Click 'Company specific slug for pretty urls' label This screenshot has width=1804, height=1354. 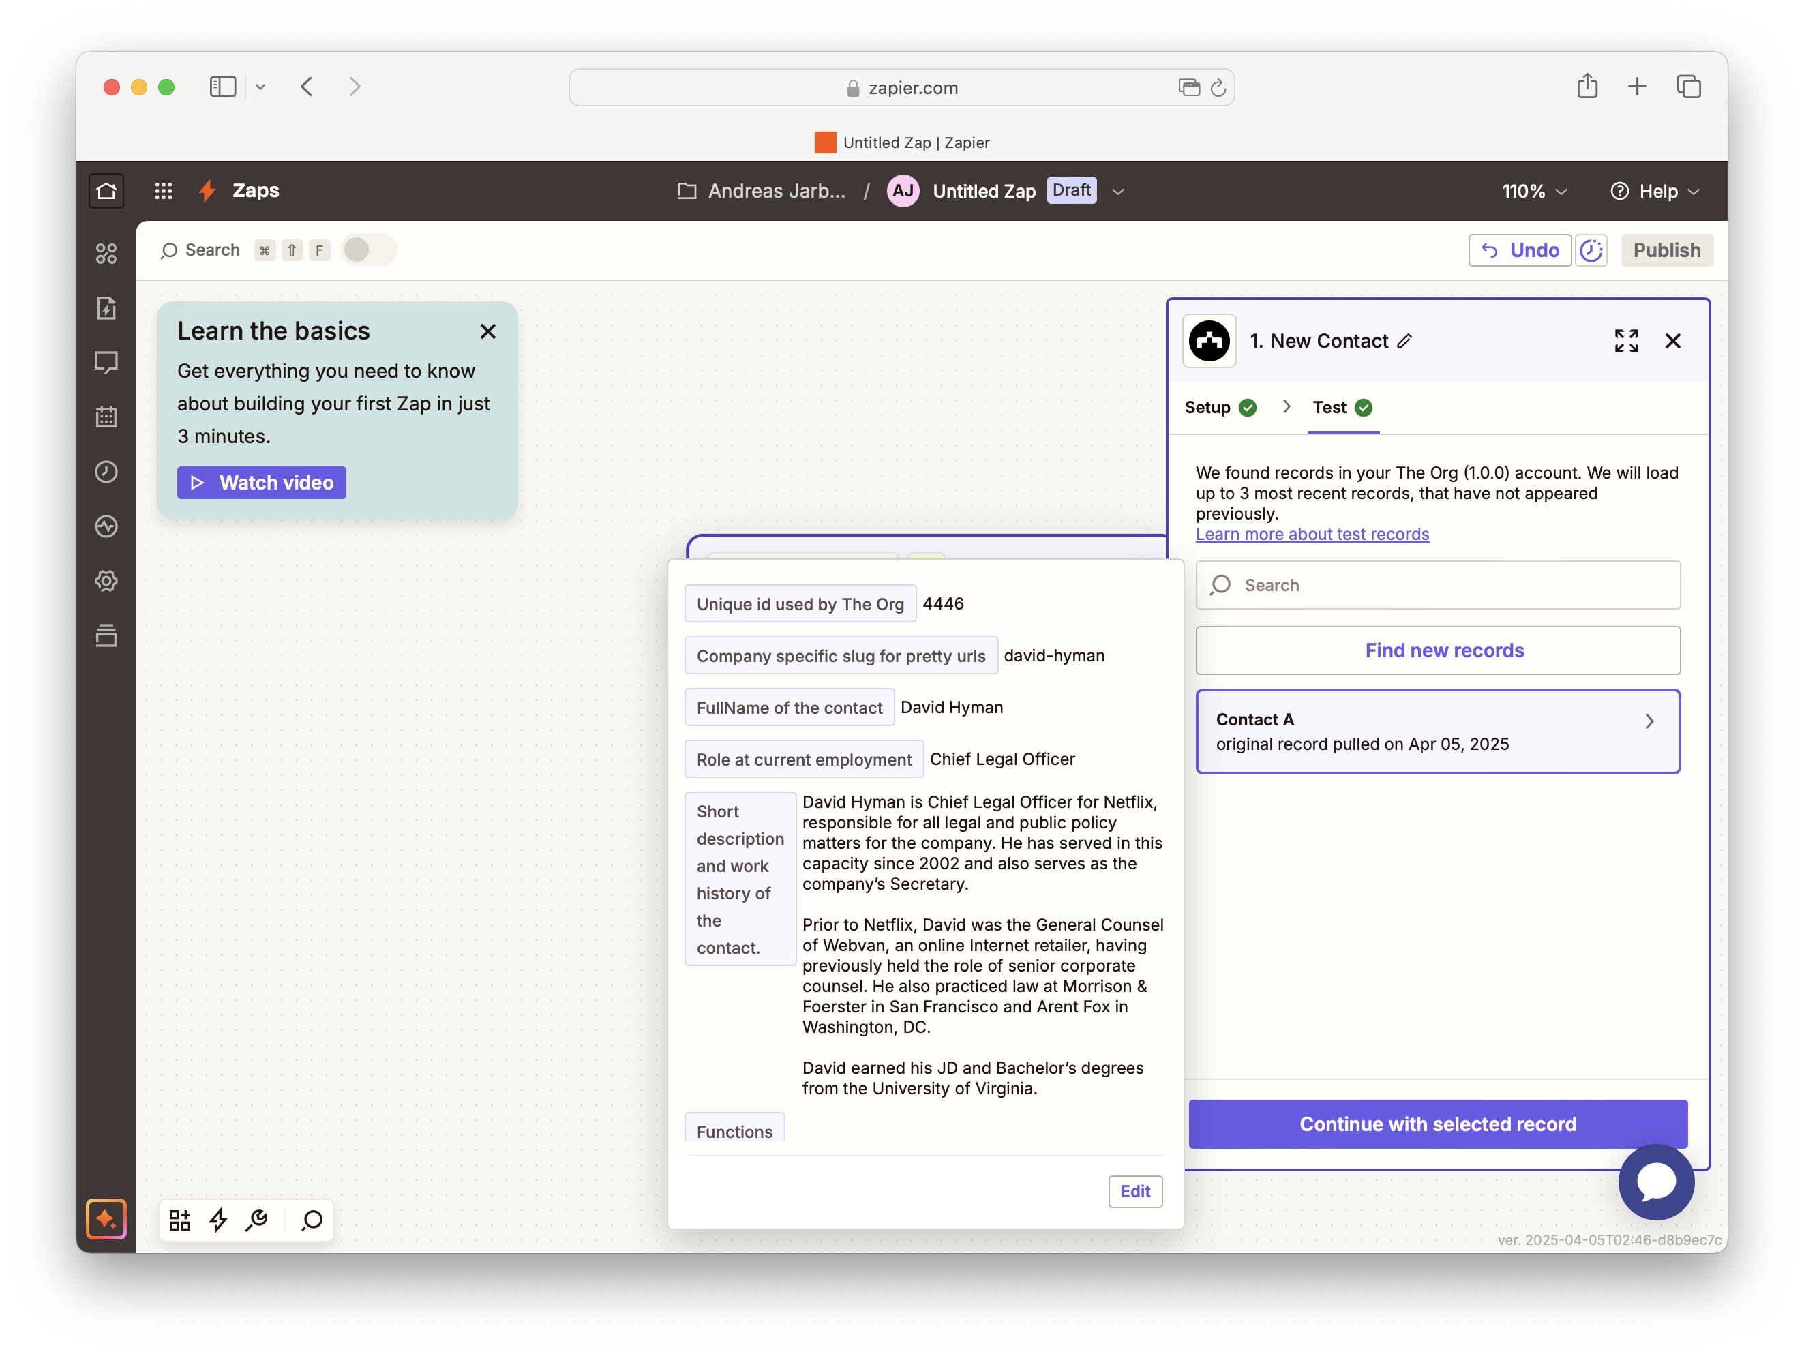tap(841, 656)
